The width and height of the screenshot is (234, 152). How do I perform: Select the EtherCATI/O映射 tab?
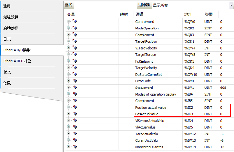pyautogui.click(x=32, y=50)
